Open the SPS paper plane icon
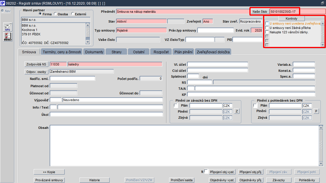The height and width of the screenshot is (183, 326). 8,27
